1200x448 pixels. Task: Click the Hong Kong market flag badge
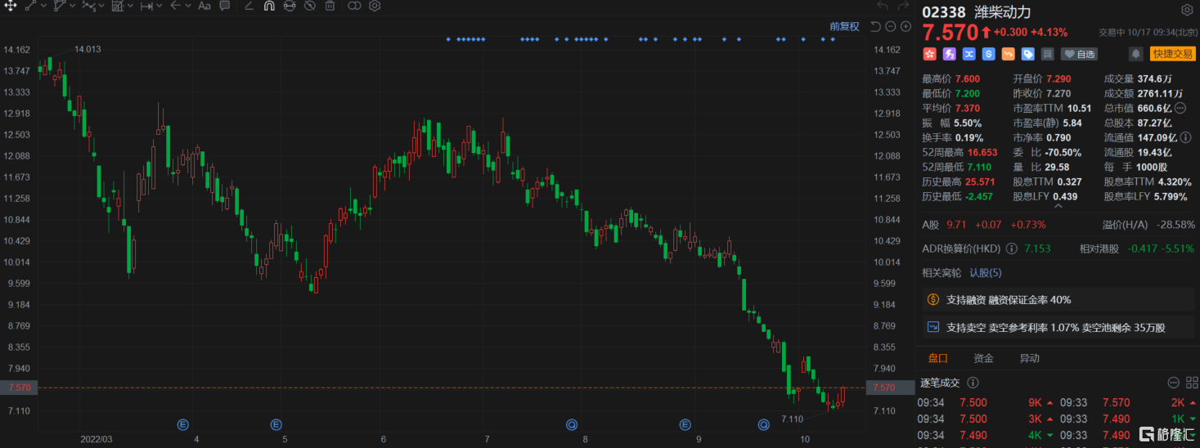pyautogui.click(x=930, y=54)
